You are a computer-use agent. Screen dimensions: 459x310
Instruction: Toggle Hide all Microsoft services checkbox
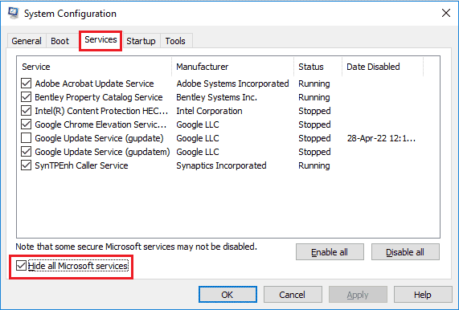coord(21,266)
